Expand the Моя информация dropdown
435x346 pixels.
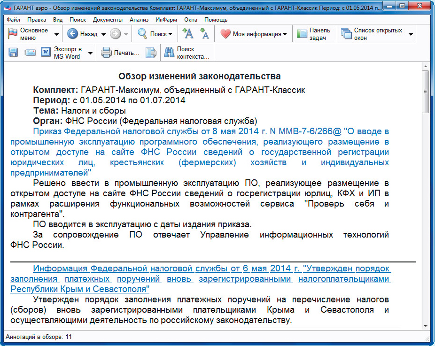(x=285, y=34)
